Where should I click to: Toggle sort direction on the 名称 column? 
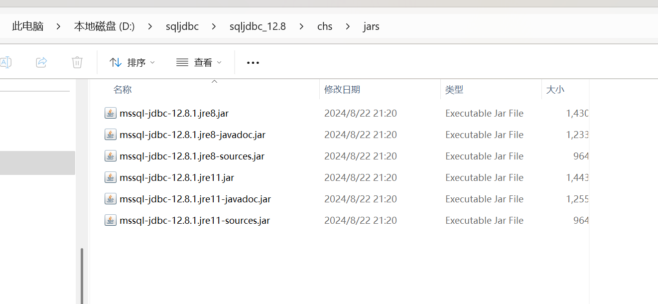tap(123, 89)
